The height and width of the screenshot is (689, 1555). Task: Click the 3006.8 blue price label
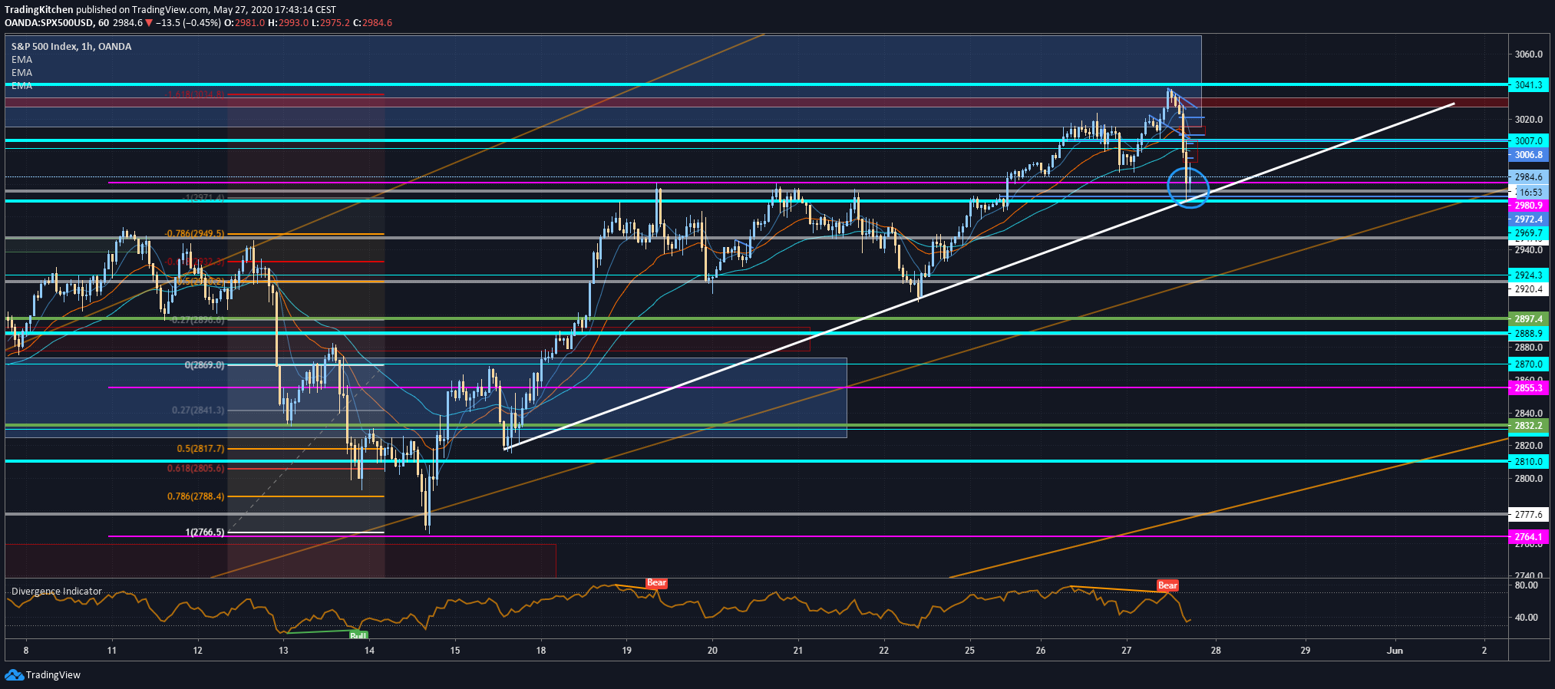click(1528, 155)
